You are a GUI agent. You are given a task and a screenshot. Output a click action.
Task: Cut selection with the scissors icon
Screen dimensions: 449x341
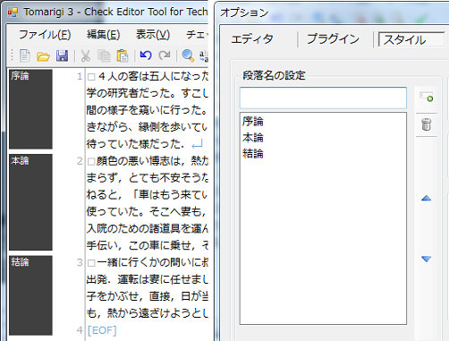pyautogui.click(x=86, y=55)
